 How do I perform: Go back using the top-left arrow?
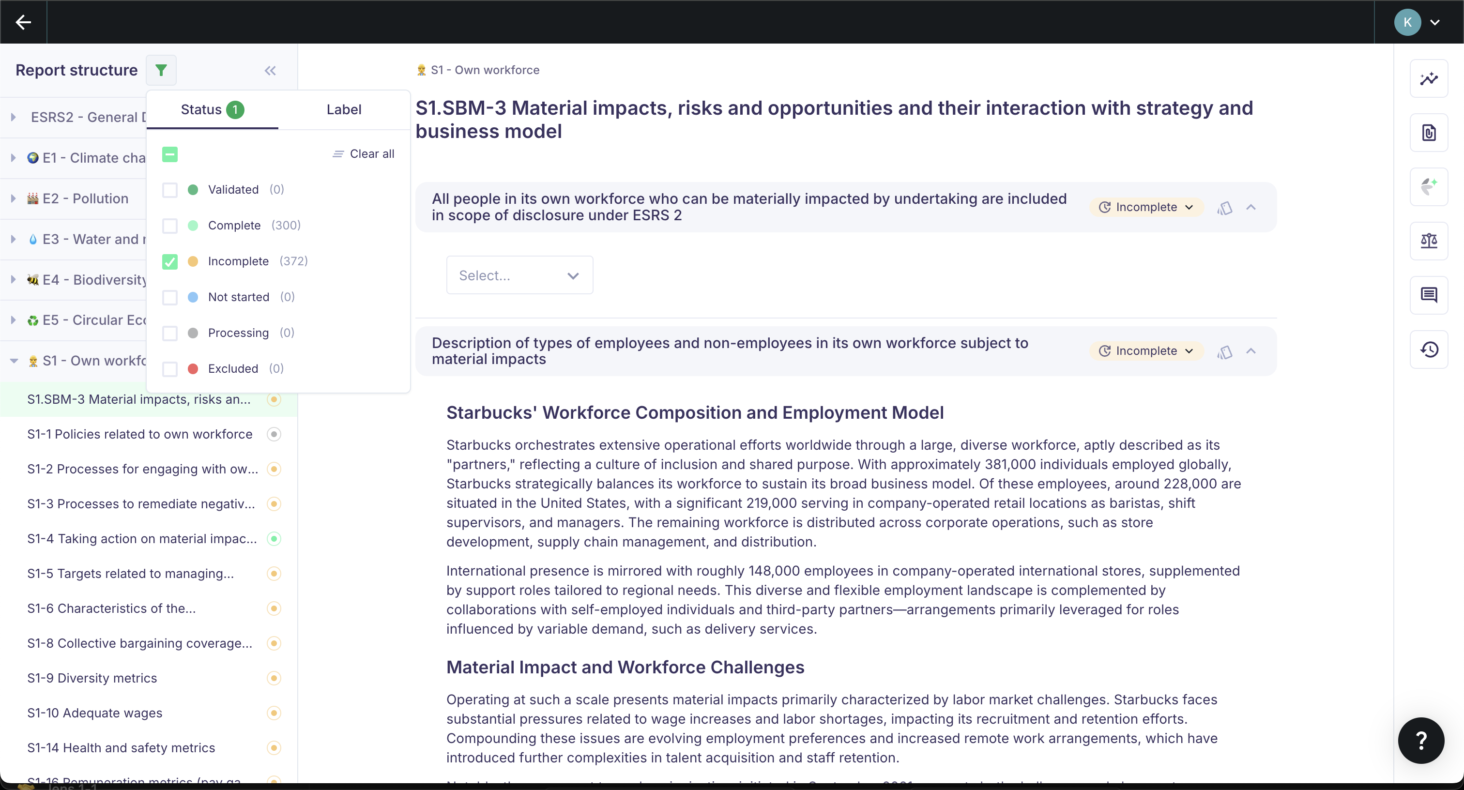point(23,22)
